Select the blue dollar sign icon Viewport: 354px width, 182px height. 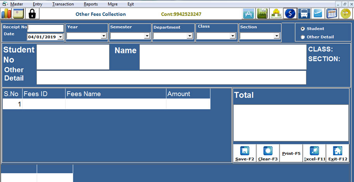(290, 14)
